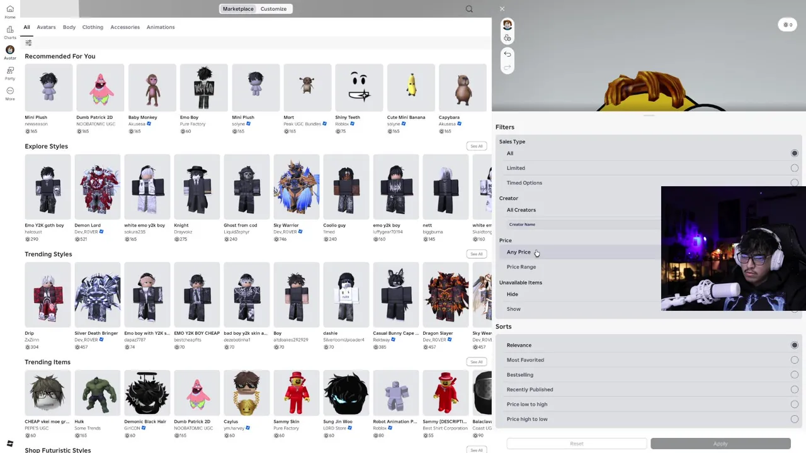806x453 pixels.
Task: Open the Dumb Patrick 2D recommended item
Action: click(x=100, y=87)
